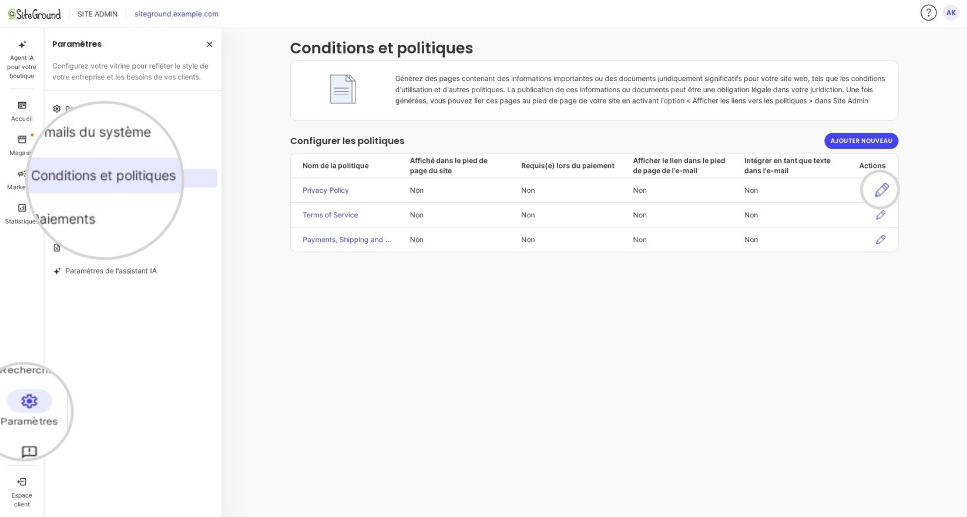Click 'Affiché dans le pied de page du site' header

point(449,166)
